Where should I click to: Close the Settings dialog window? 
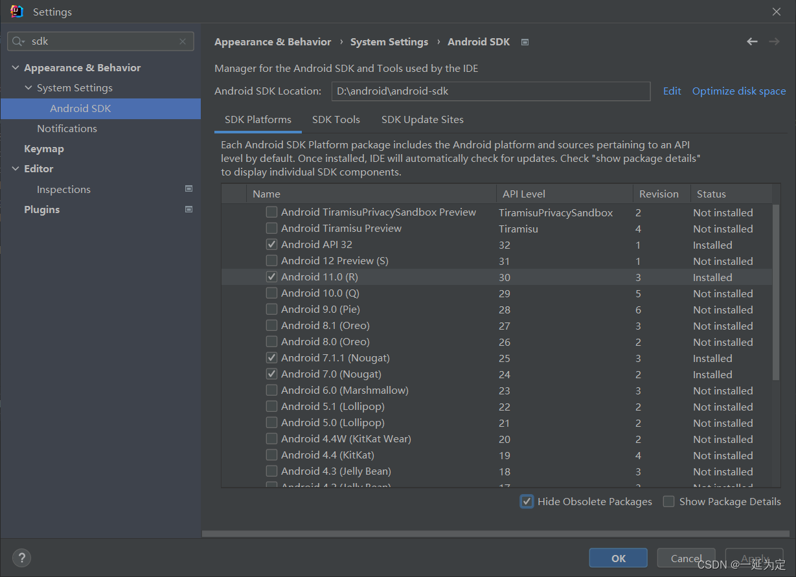777,12
